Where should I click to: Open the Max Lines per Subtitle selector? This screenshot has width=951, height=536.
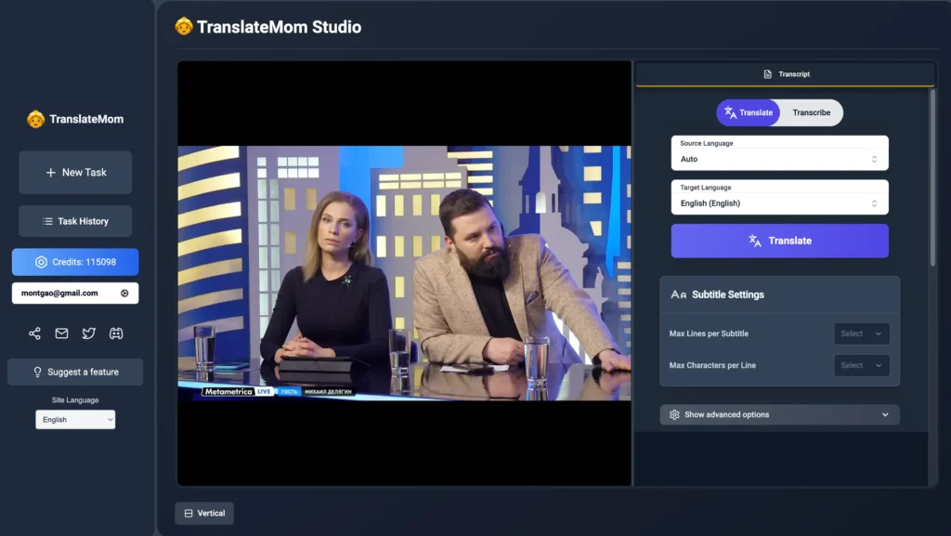pos(861,333)
